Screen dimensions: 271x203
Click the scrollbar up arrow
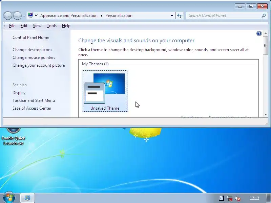[x=266, y=33]
